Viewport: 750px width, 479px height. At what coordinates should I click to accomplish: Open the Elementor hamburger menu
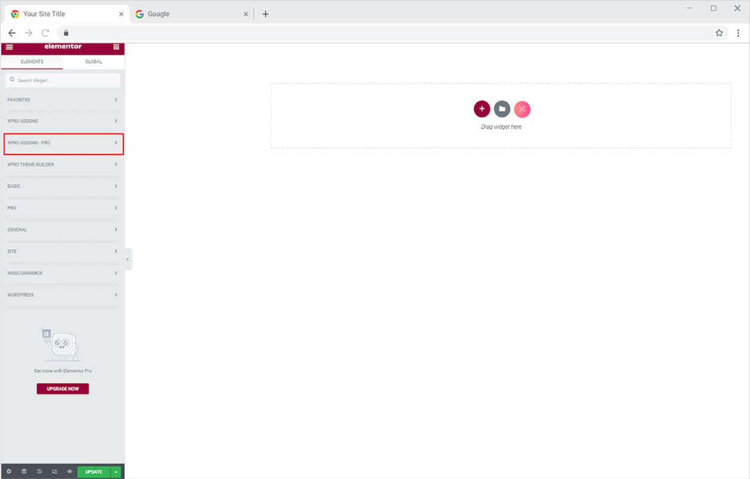pos(9,47)
